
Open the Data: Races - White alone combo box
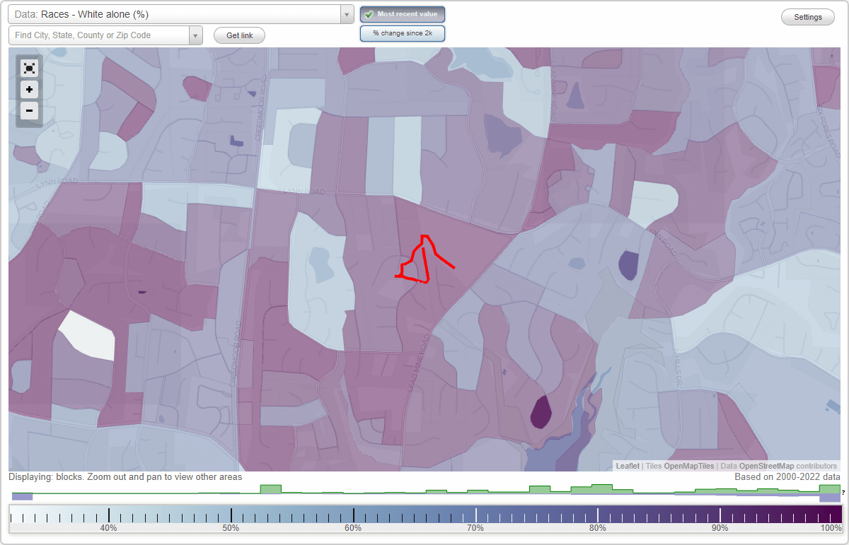click(x=181, y=14)
